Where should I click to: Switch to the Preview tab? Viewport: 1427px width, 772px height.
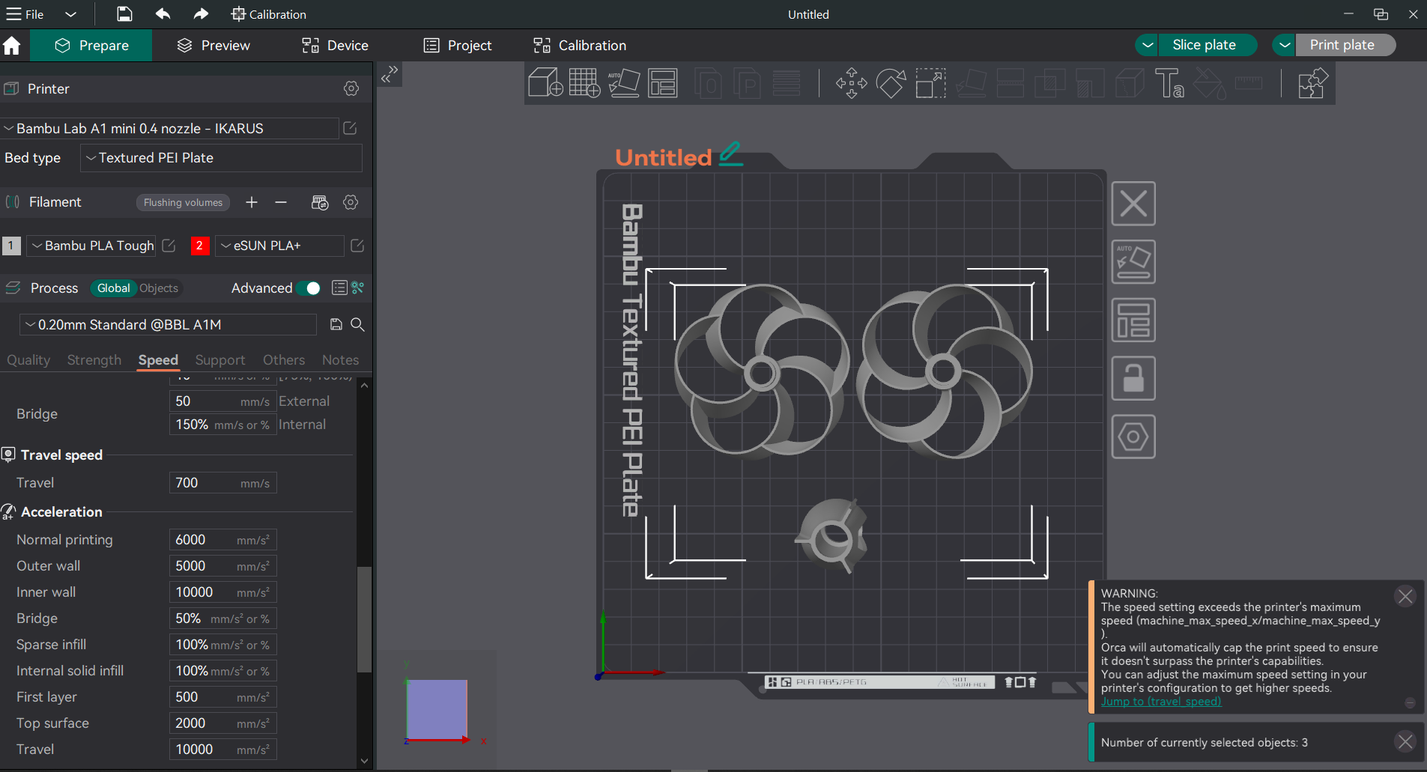213,46
